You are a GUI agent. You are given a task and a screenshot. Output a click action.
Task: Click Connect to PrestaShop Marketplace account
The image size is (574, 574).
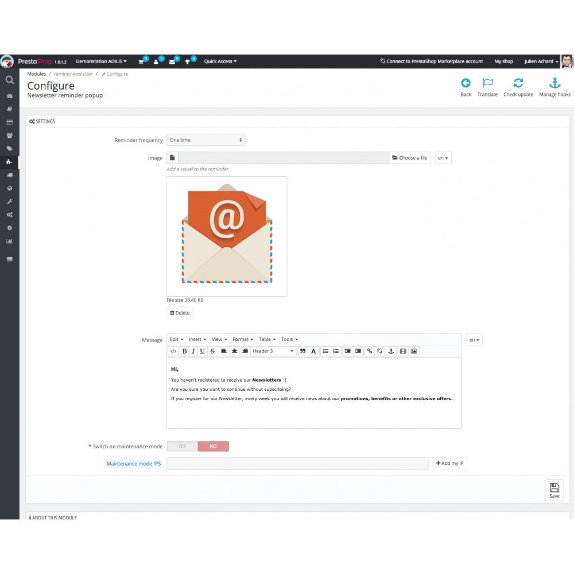click(432, 61)
